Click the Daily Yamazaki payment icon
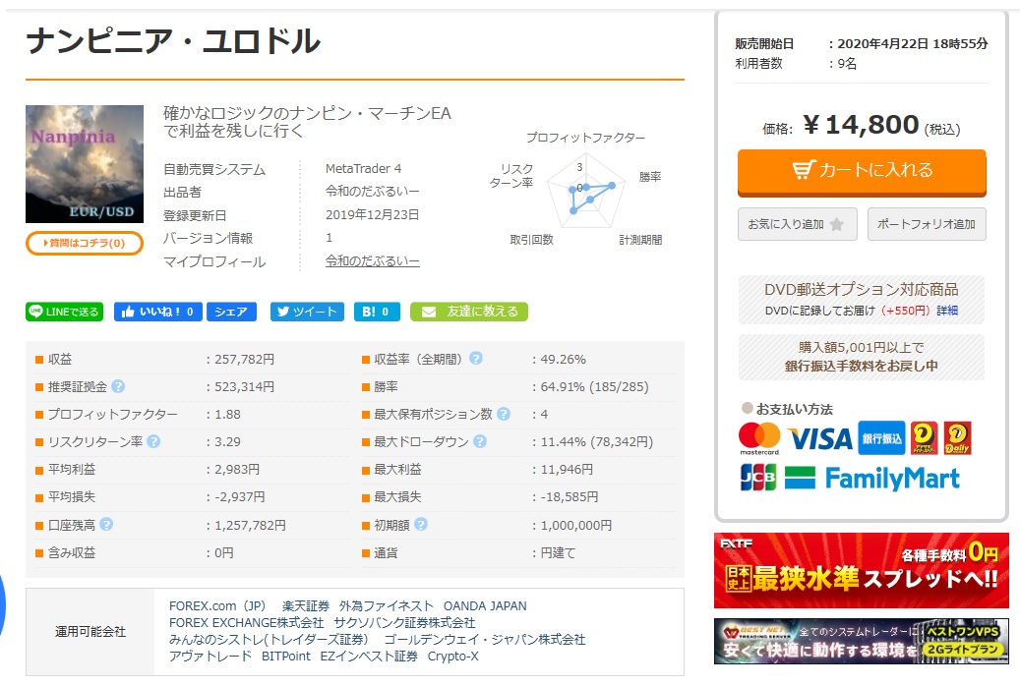Image resolution: width=1020 pixels, height=686 pixels. point(957,438)
